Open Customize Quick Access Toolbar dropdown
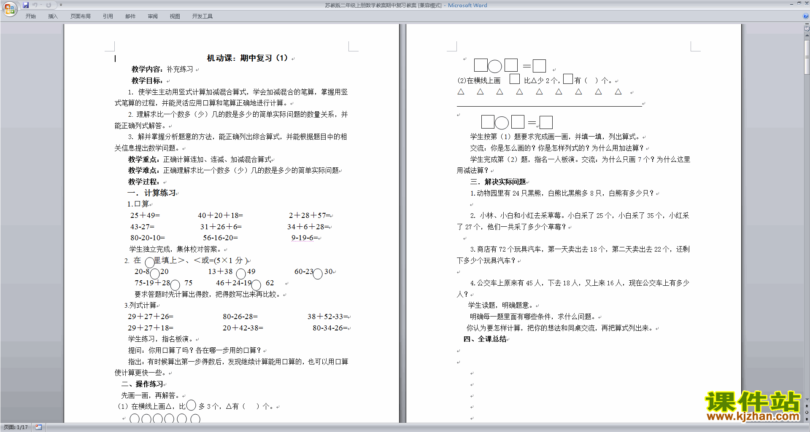The image size is (810, 432). 61,5
